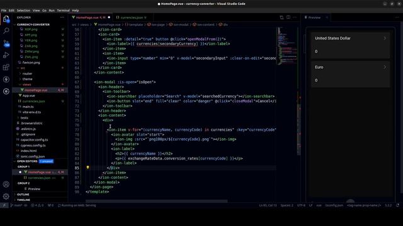The height and width of the screenshot is (226, 403).
Task: Open main.ts in the explorer
Action: coord(28,107)
